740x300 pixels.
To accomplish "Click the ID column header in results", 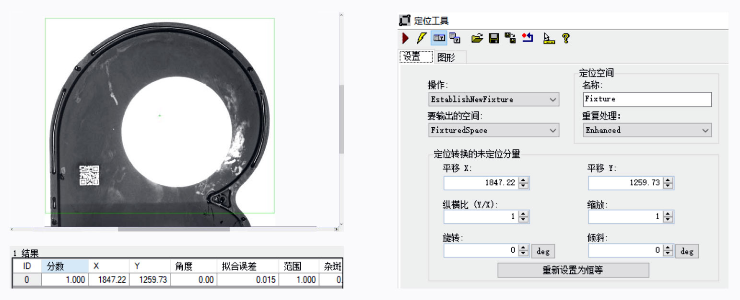I will [x=27, y=267].
